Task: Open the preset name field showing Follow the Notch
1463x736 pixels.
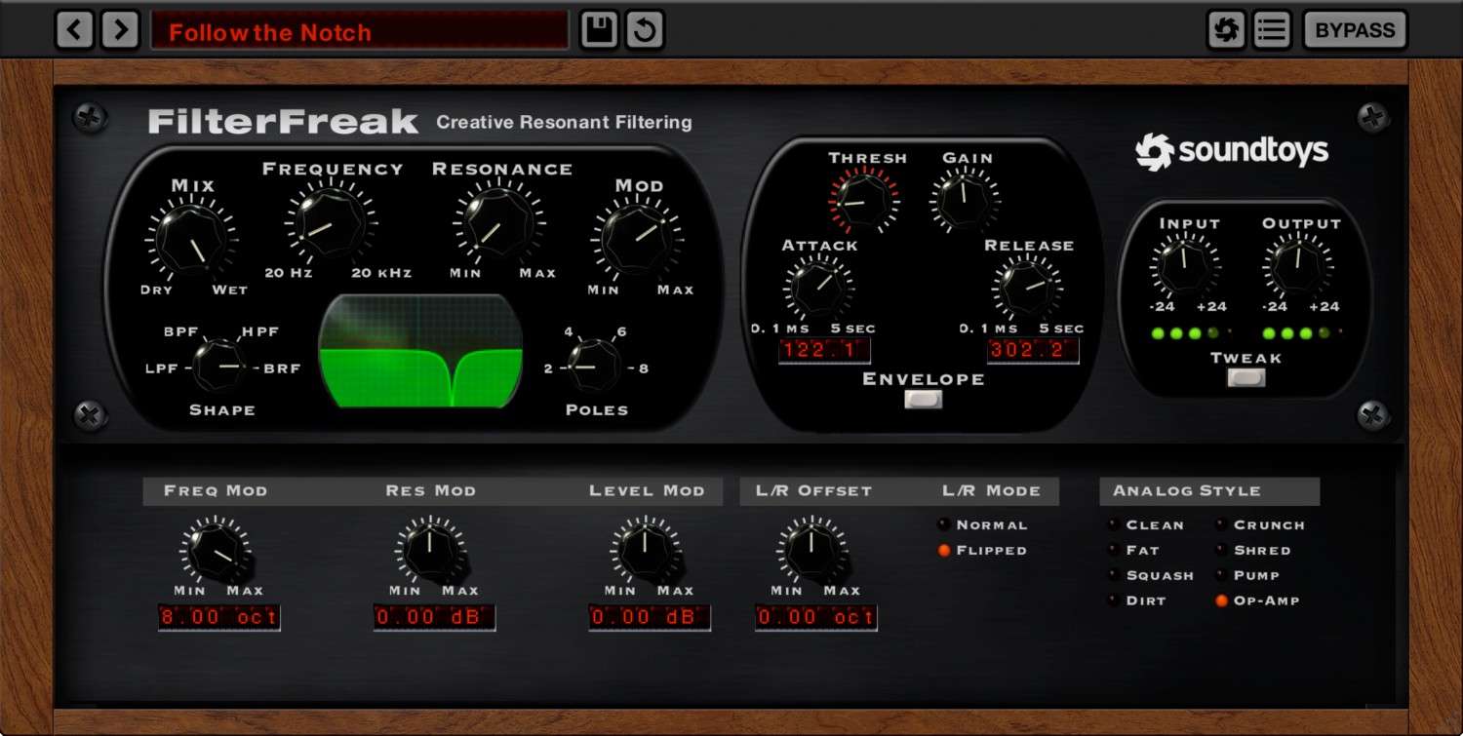Action: click(x=361, y=30)
